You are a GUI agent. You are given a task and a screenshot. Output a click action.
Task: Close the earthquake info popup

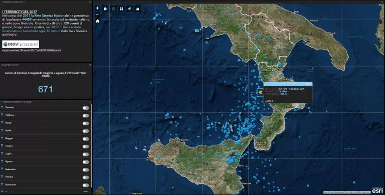click(310, 84)
